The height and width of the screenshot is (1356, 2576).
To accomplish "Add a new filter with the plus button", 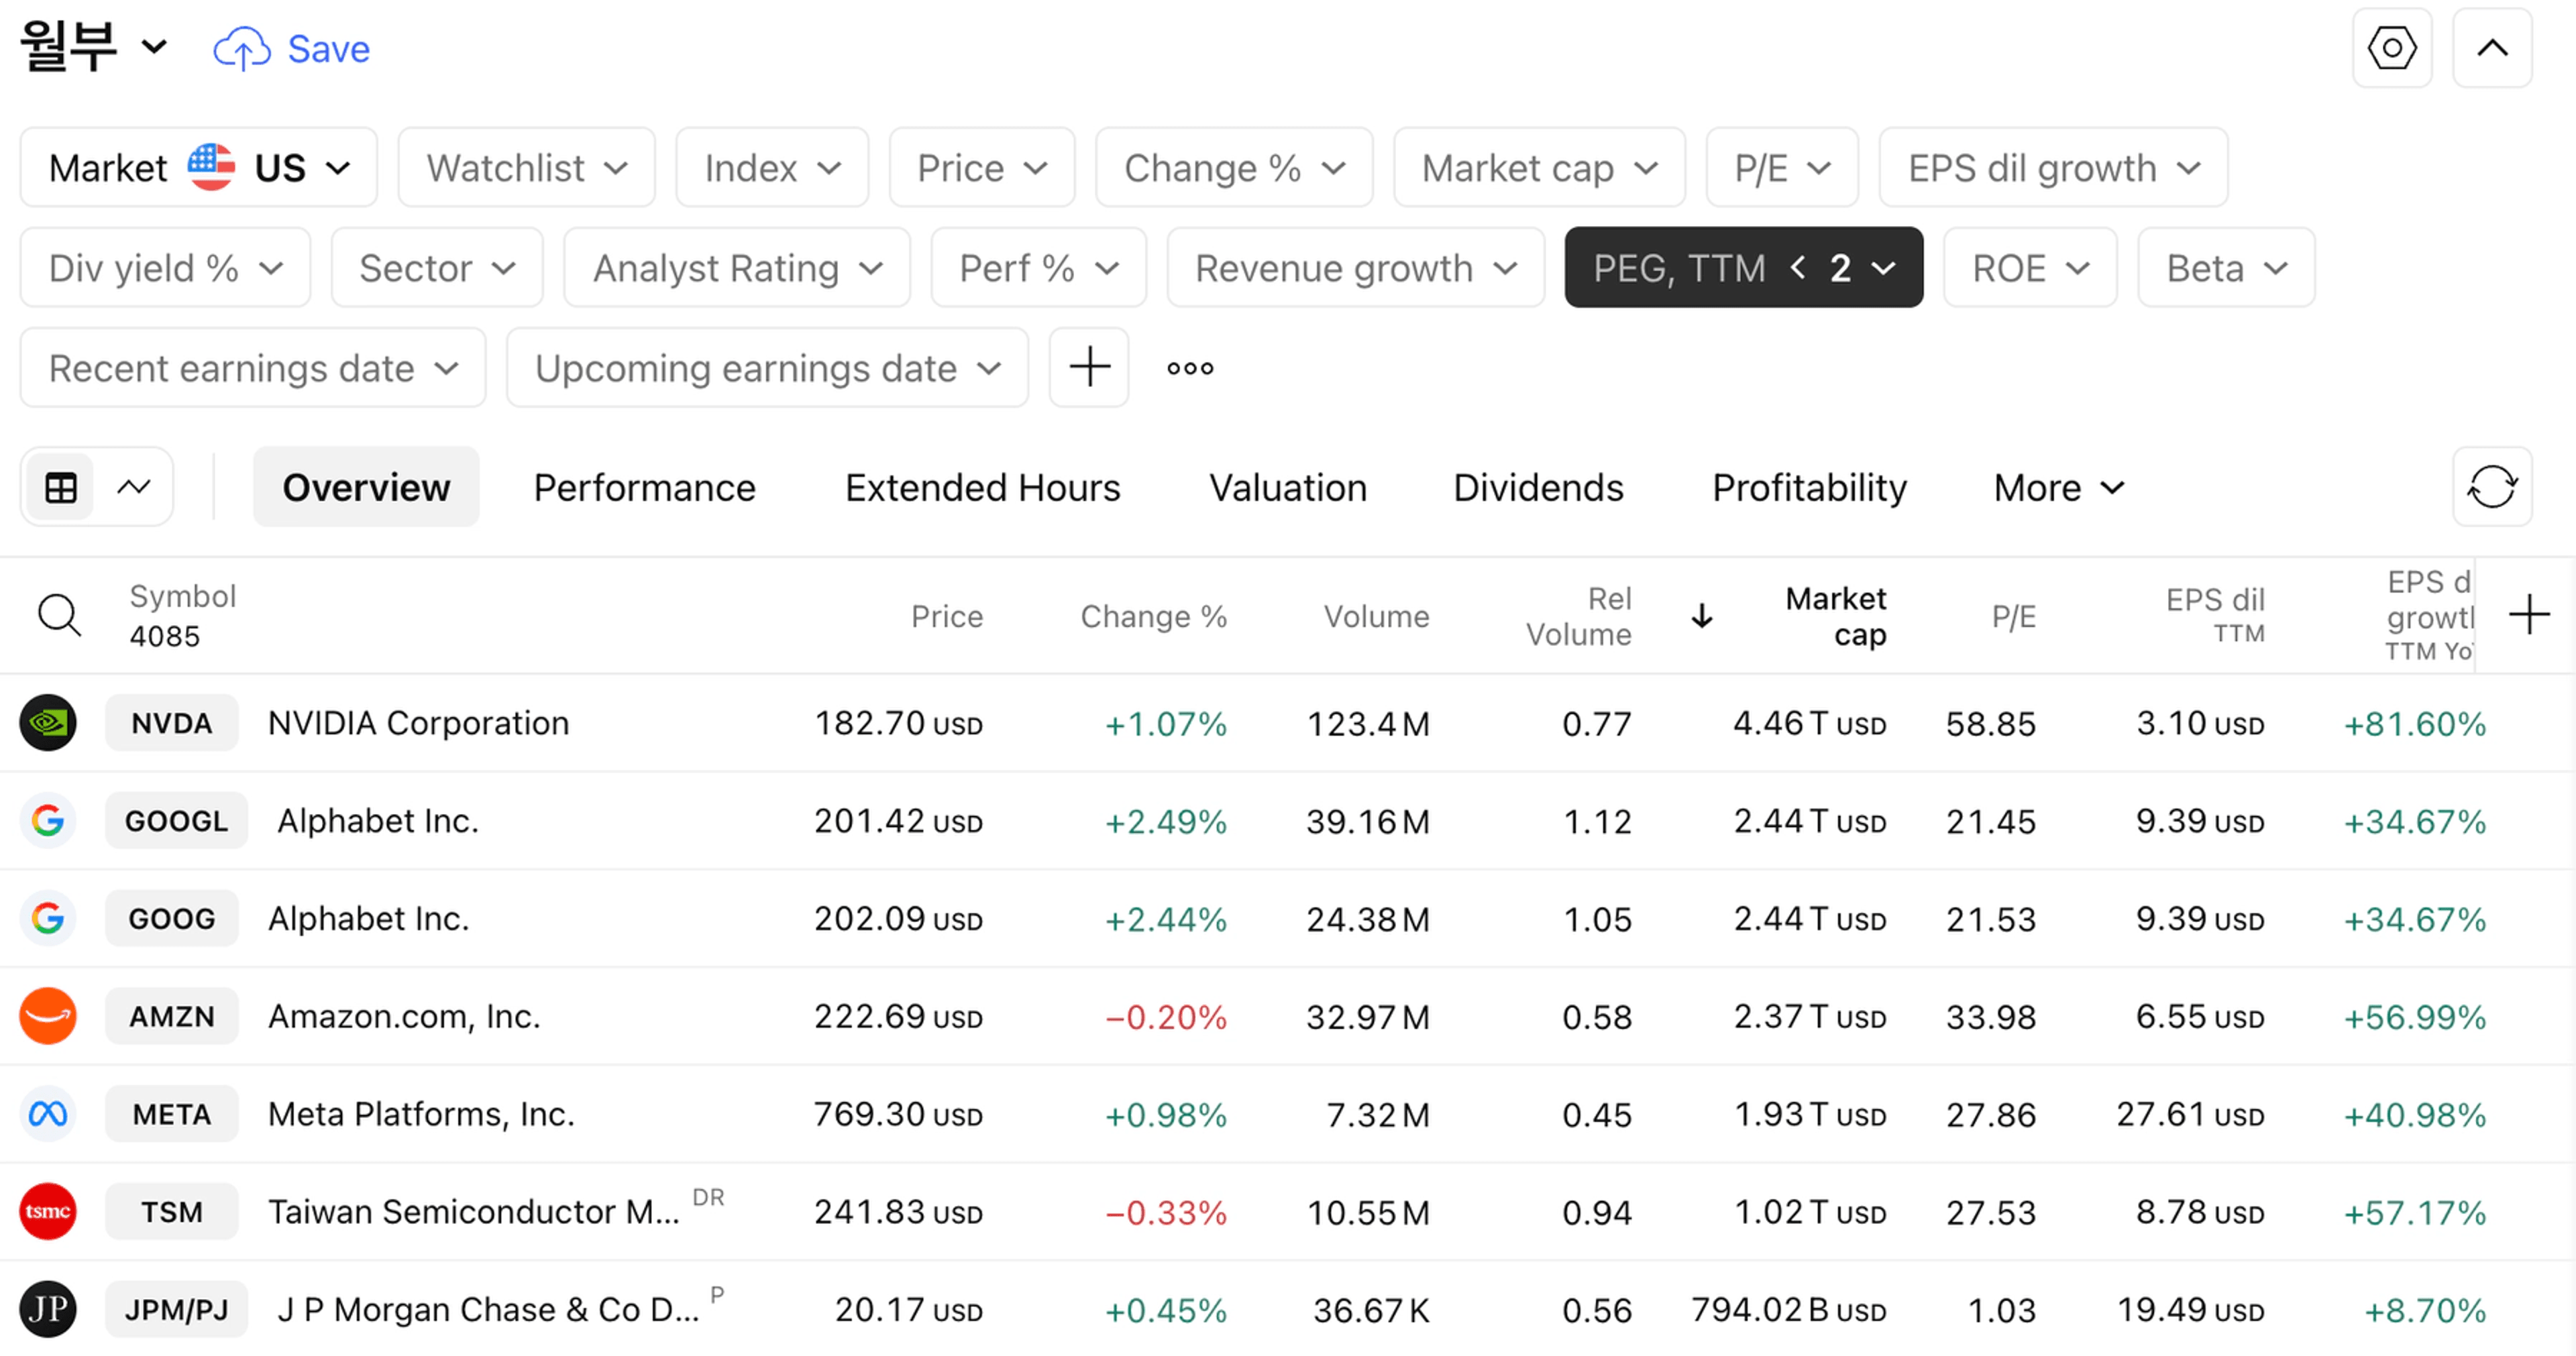I will click(1089, 367).
